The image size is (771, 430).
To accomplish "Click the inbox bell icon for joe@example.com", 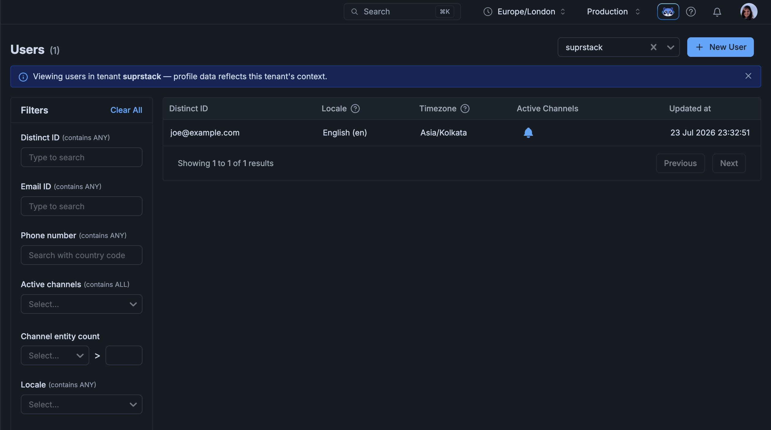I will 528,133.
